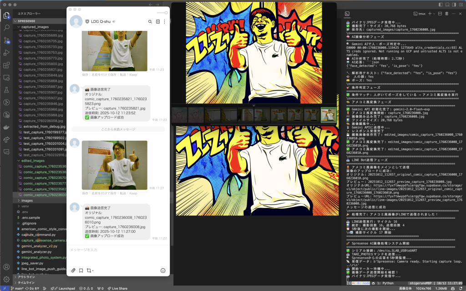Open the Search view in activity bar
The width and height of the screenshot is (466, 291).
tap(7, 27)
